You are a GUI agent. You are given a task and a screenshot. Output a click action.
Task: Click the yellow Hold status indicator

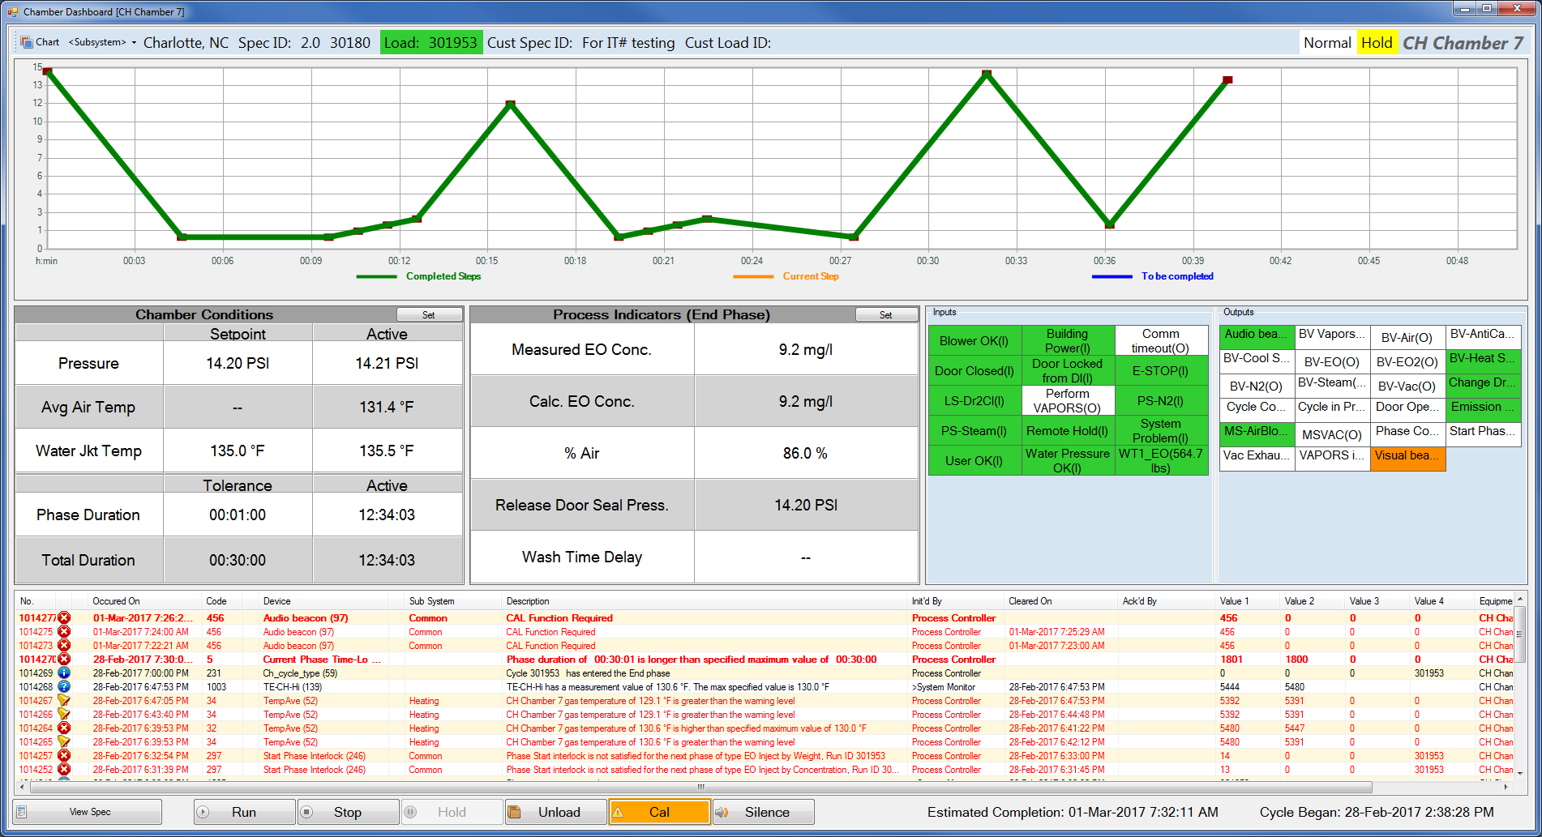pos(1376,43)
